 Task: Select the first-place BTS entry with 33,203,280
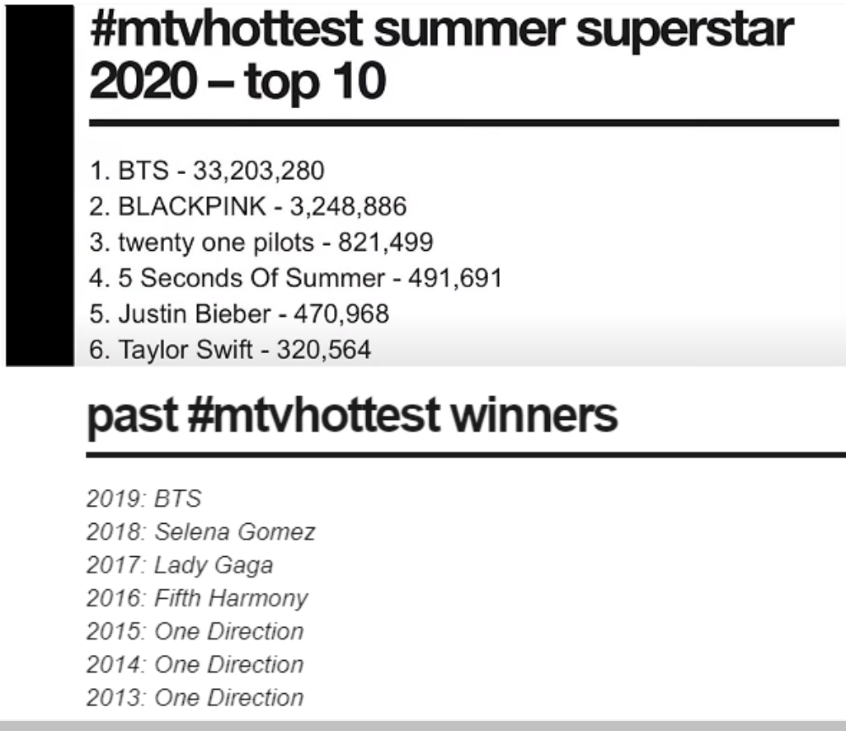point(206,171)
